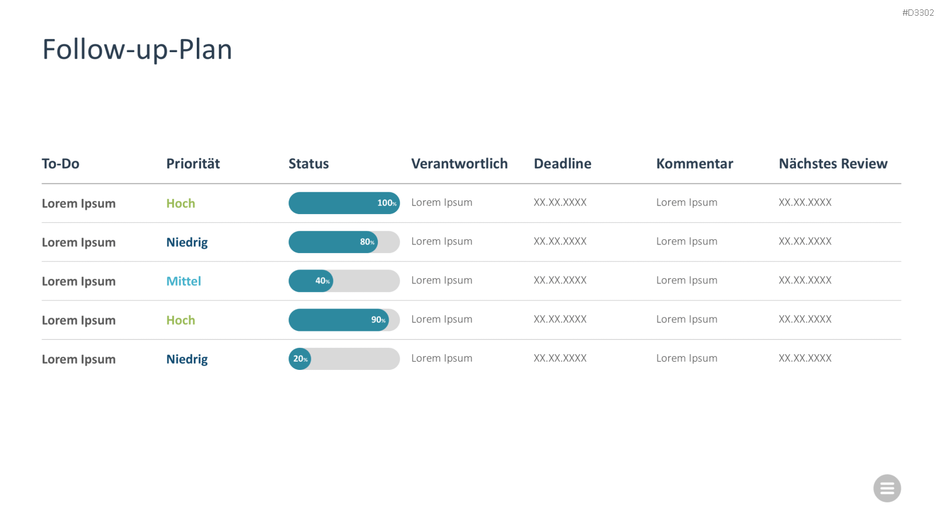Click the Lorem Ipsum to-do in the last row

[79, 359]
